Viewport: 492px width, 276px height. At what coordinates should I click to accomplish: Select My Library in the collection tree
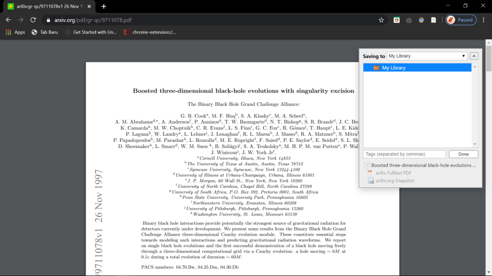[394, 68]
